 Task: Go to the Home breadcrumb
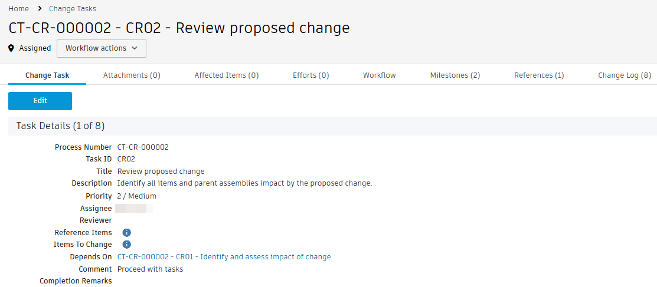pyautogui.click(x=18, y=9)
